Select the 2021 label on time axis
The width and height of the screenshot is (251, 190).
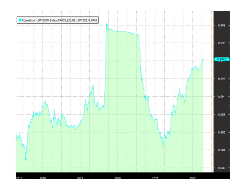pyautogui.click(x=155, y=178)
